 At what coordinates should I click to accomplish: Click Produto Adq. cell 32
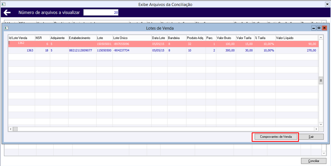tap(196, 44)
